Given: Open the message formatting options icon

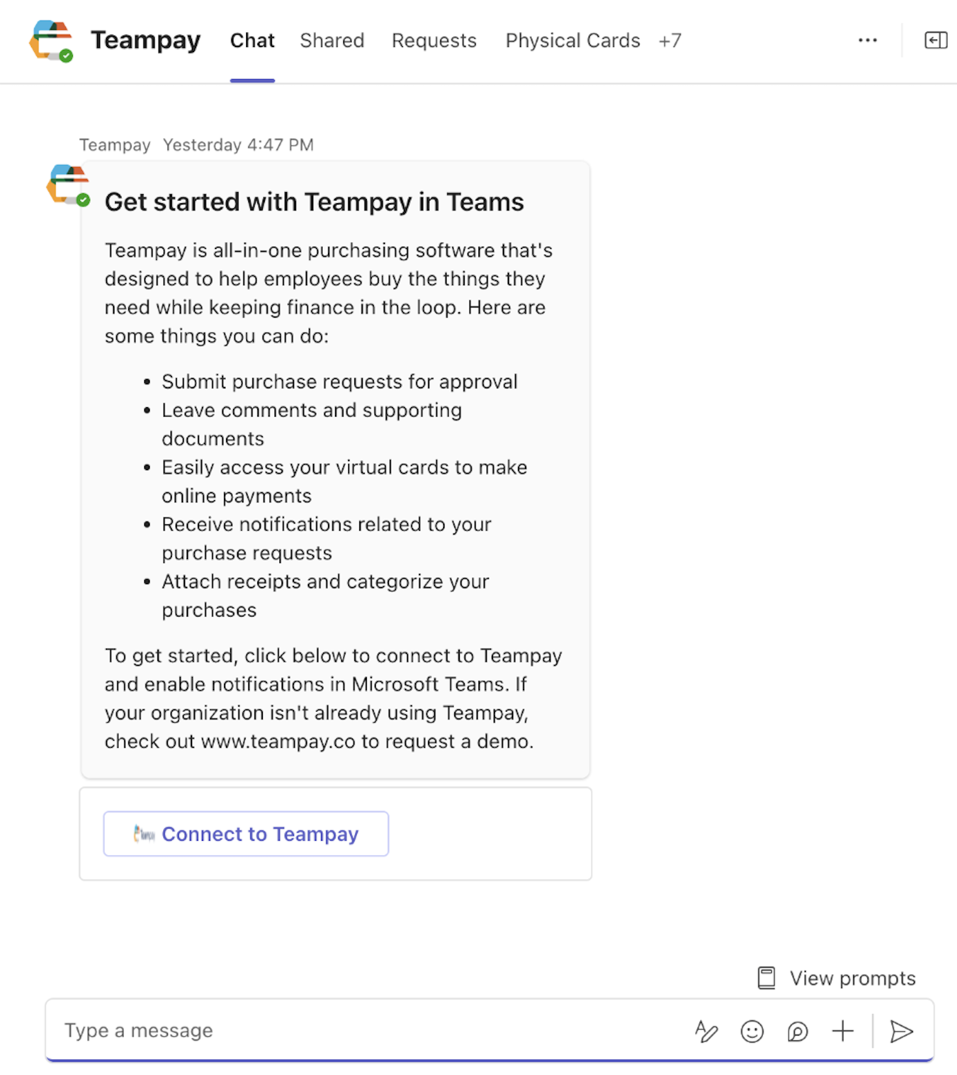Looking at the screenshot, I should pyautogui.click(x=707, y=1031).
